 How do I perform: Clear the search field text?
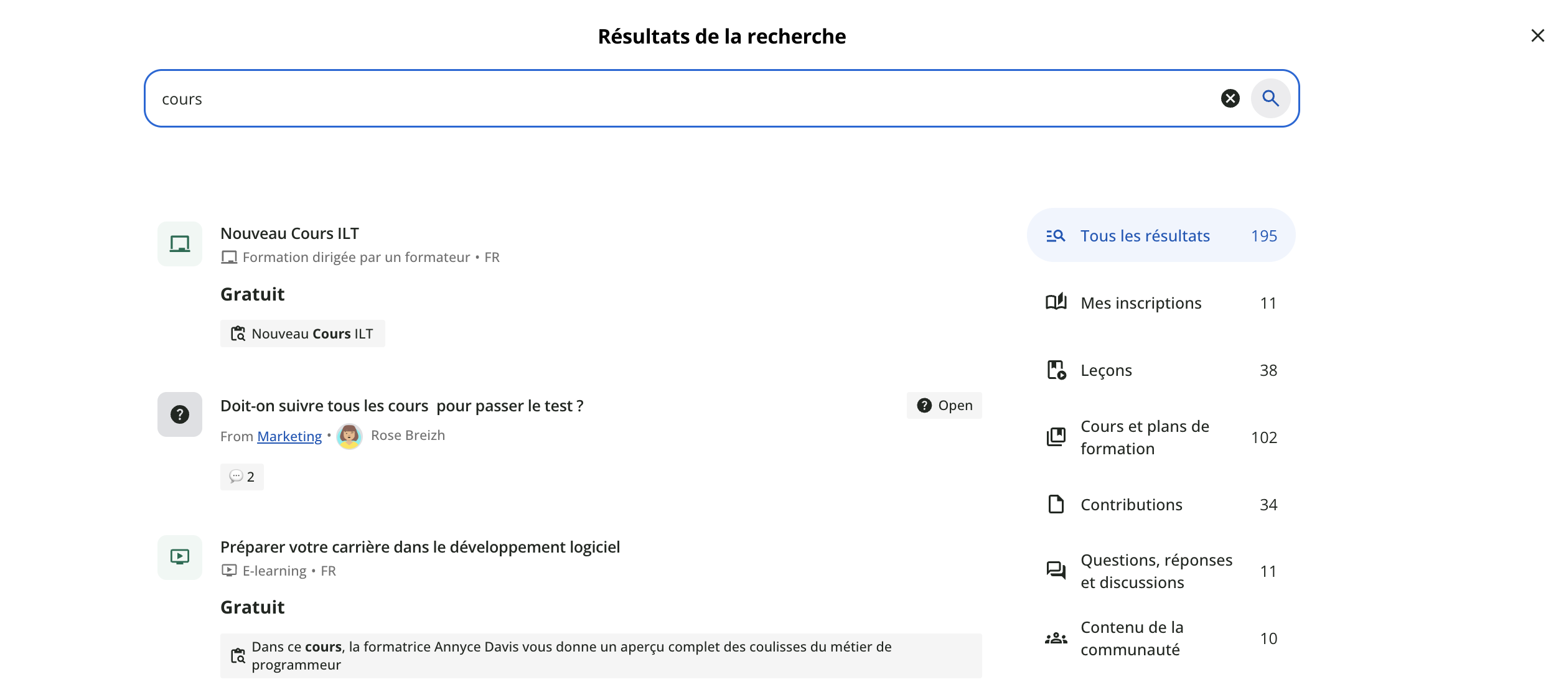(x=1230, y=98)
